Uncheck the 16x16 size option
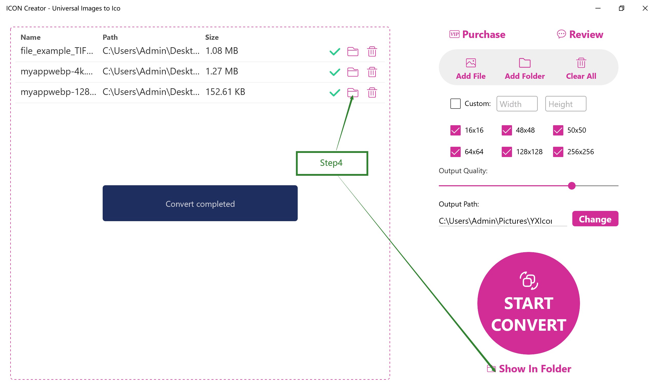 coord(455,130)
